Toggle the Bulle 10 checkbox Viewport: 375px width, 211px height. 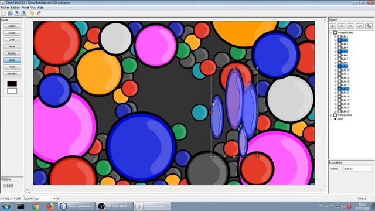coord(340,70)
